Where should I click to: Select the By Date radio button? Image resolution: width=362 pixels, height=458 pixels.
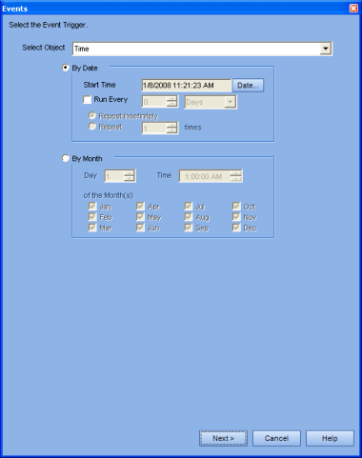(x=66, y=68)
